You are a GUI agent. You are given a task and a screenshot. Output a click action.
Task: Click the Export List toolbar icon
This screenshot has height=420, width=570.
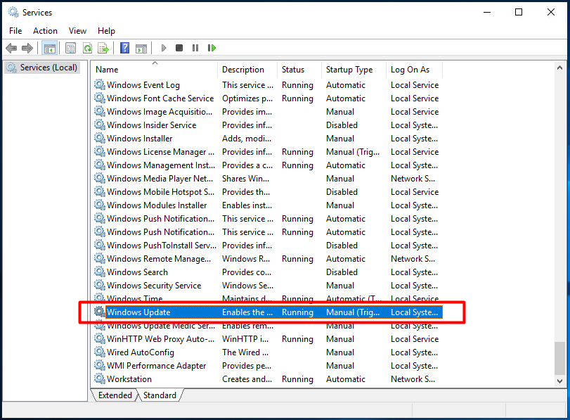pos(103,48)
